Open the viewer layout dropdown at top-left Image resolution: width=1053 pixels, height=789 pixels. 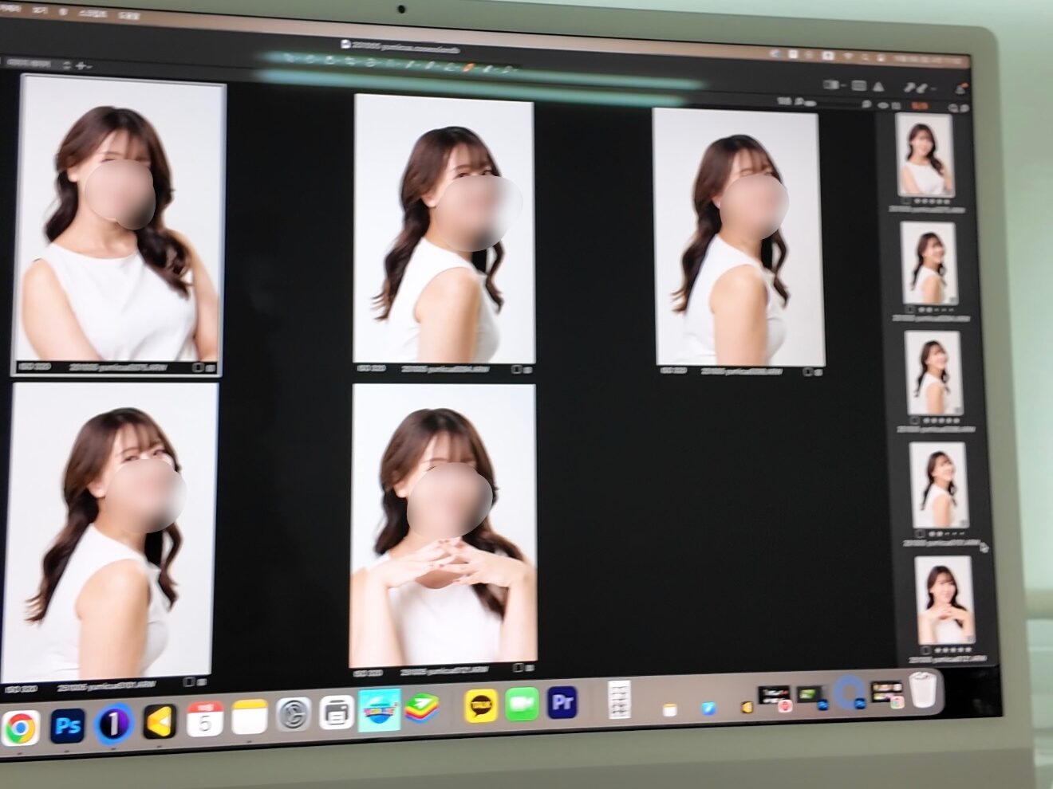tap(66, 65)
